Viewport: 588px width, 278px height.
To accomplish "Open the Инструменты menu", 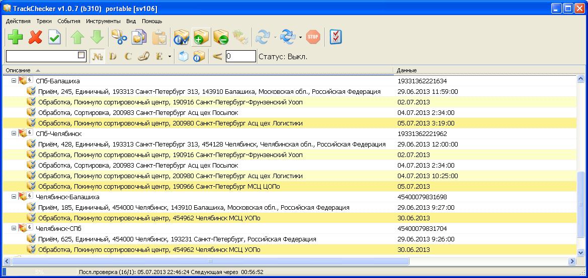I will click(103, 21).
